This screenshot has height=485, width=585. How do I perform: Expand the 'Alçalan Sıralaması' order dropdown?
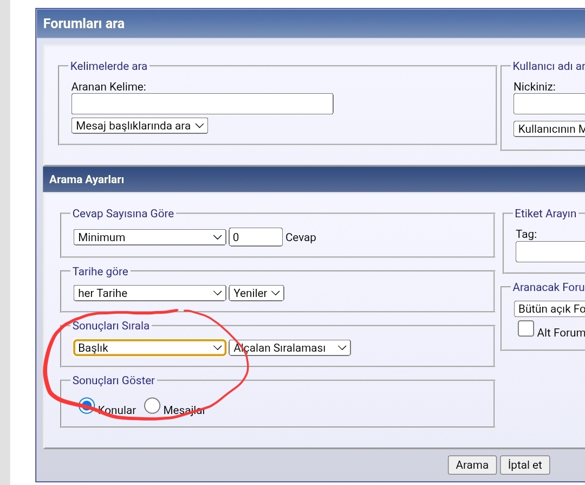tap(290, 348)
